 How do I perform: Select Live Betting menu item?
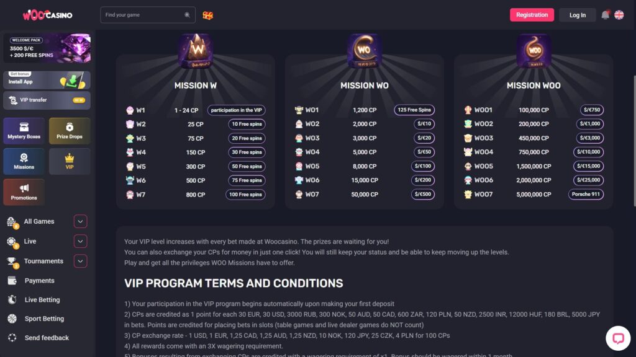[42, 300]
